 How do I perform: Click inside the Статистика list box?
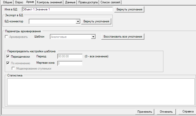101,92
